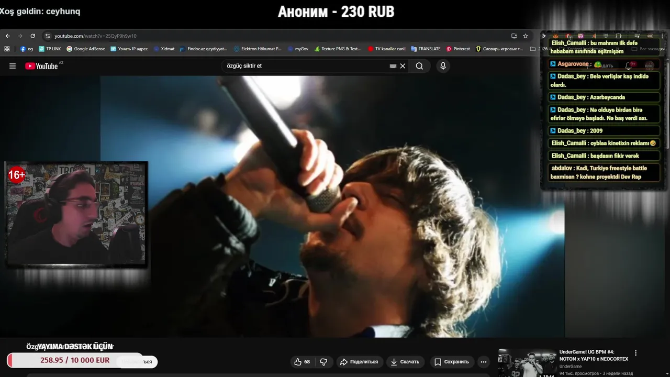This screenshot has height=377, width=670.
Task: Open 'UnderGame! UG BPM #4' video title
Action: tap(594, 356)
